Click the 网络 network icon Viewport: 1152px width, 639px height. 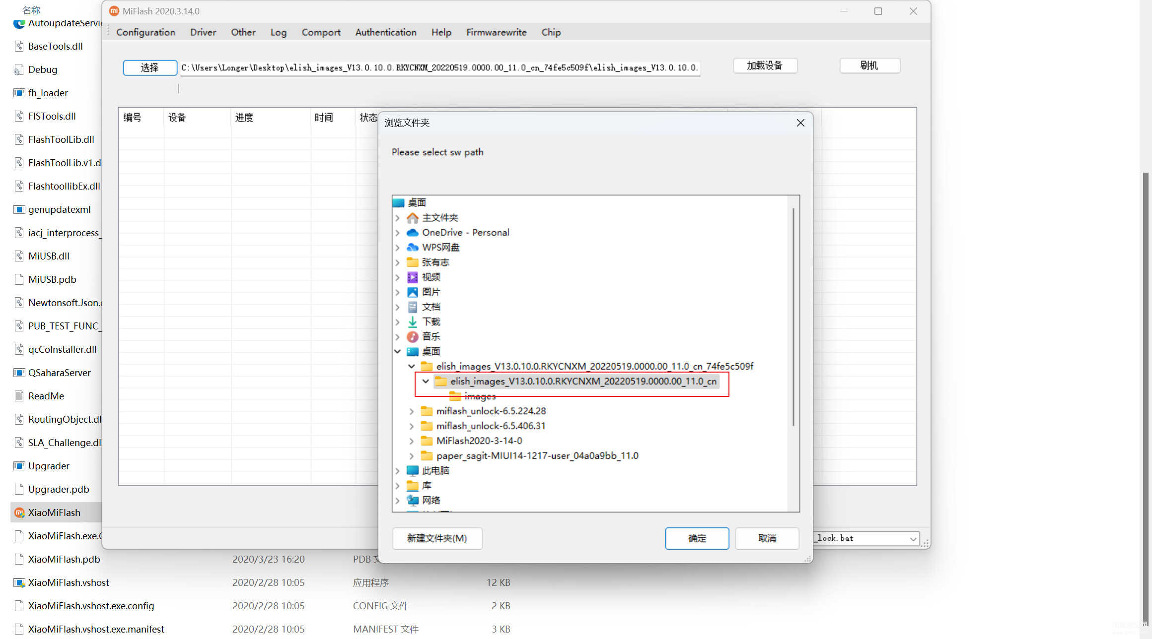click(x=413, y=500)
